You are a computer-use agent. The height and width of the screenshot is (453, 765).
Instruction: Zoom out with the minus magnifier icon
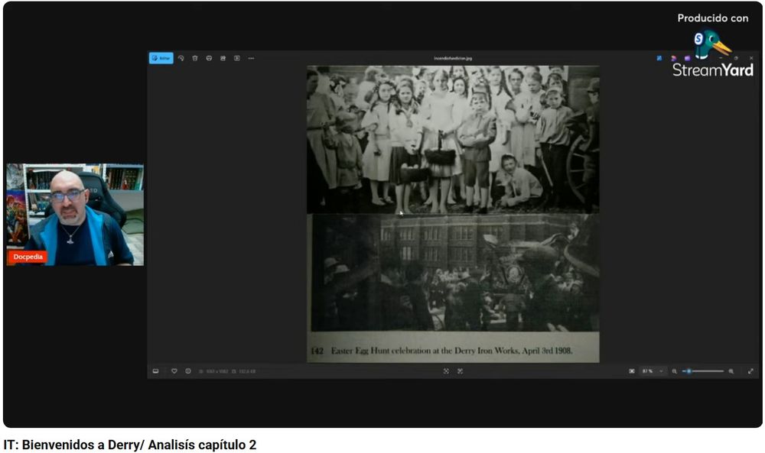674,371
